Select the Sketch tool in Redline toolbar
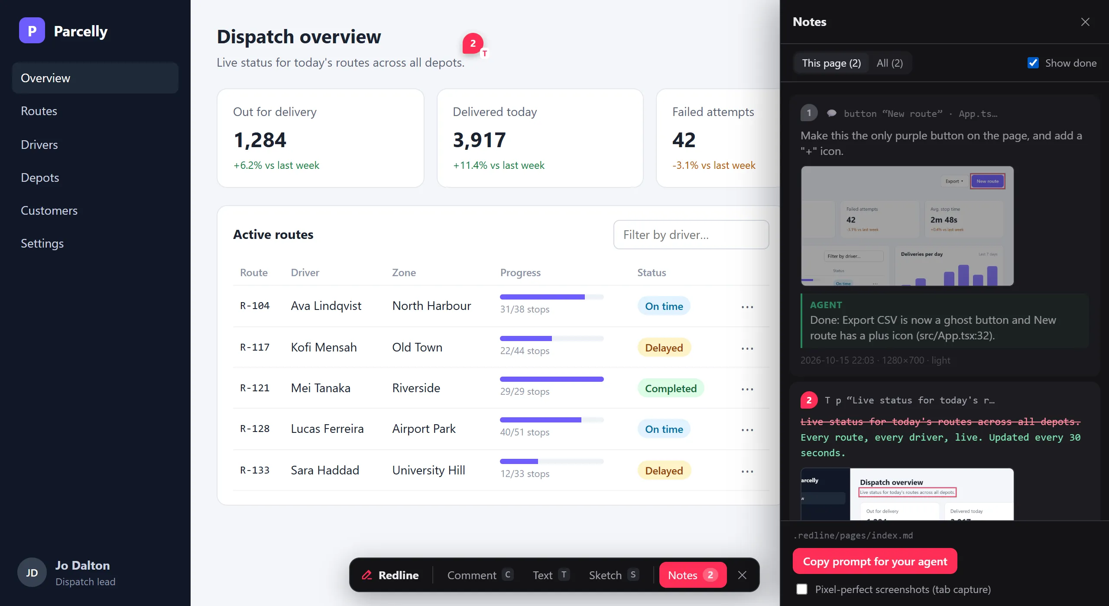 [613, 575]
